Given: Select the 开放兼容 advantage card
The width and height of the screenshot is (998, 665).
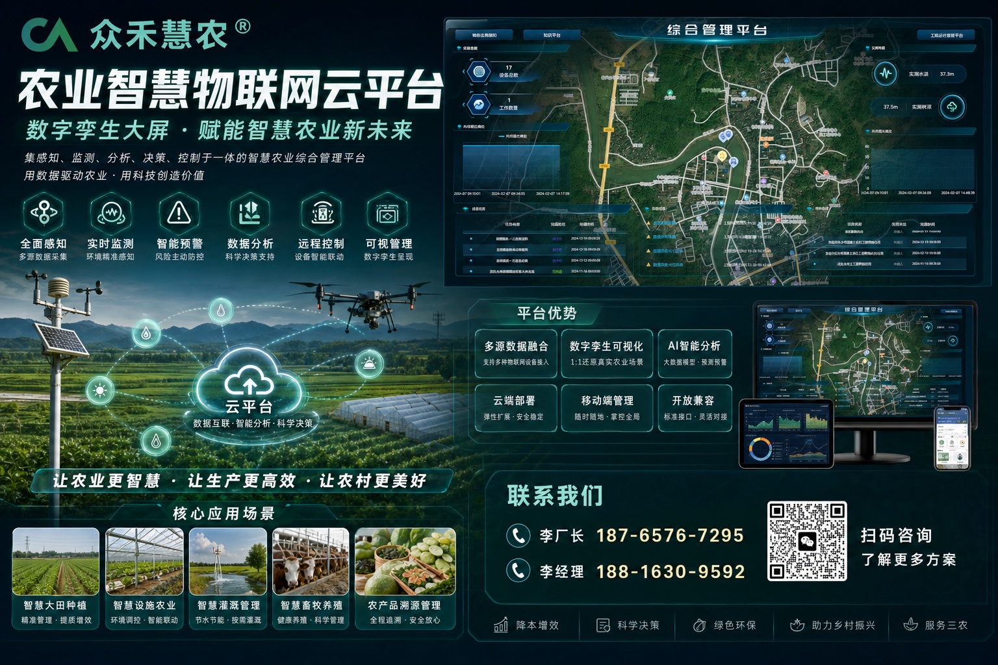Looking at the screenshot, I should coord(695,408).
